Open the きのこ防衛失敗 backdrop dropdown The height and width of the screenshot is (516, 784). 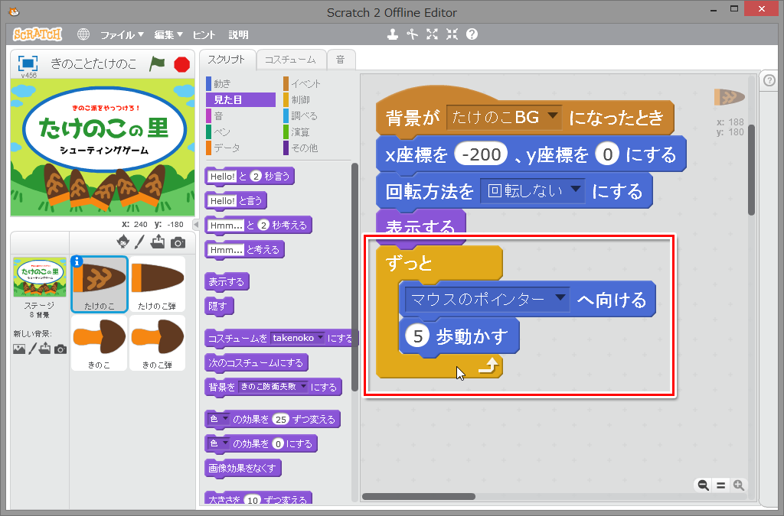(273, 387)
